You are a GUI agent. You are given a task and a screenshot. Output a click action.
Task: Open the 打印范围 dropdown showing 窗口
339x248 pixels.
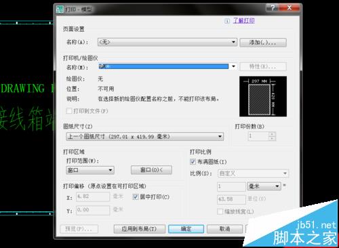(x=90, y=170)
